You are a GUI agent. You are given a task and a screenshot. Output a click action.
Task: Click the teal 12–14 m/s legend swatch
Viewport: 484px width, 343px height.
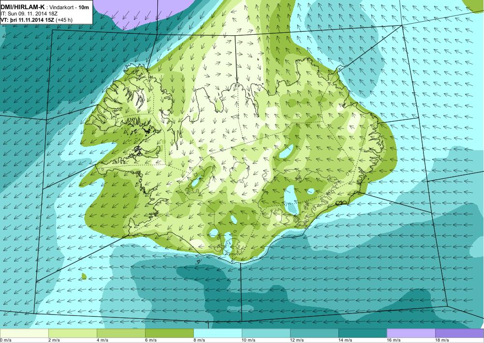click(x=315, y=333)
